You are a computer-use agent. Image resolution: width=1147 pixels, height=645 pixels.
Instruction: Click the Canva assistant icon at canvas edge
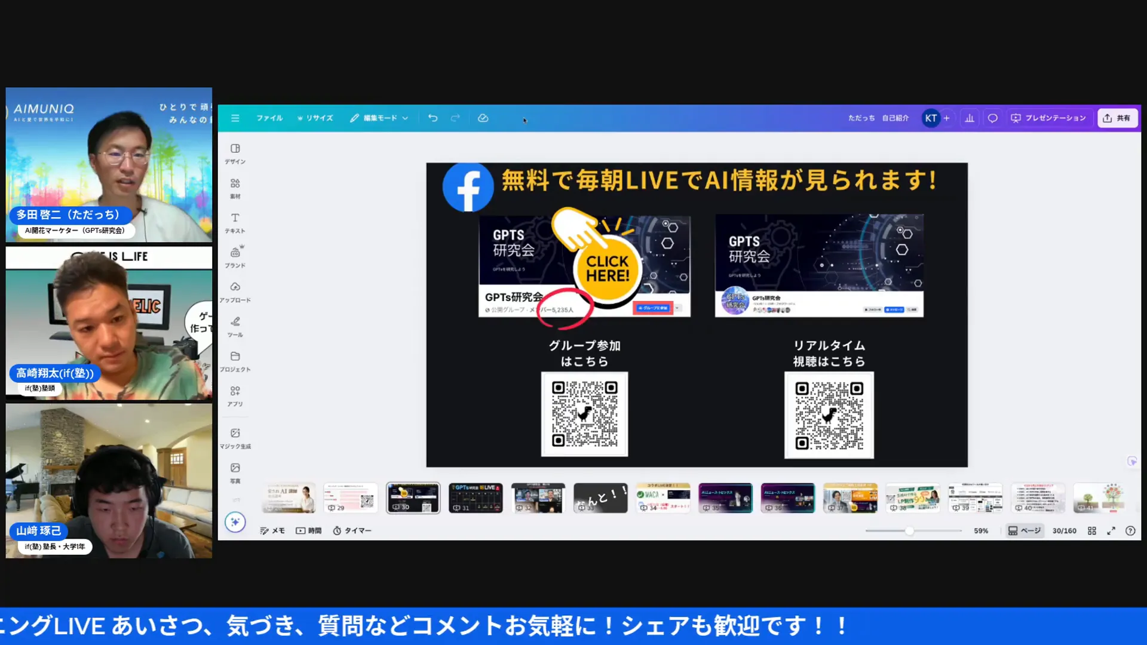click(1131, 461)
